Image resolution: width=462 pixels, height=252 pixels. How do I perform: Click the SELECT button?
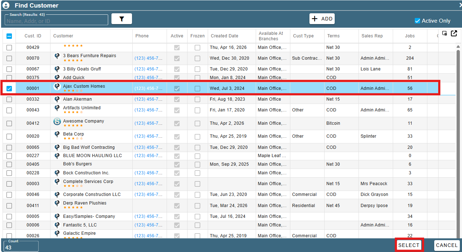tap(409, 245)
